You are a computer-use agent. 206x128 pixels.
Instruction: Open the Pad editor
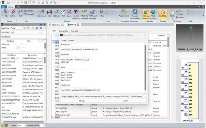63,13
